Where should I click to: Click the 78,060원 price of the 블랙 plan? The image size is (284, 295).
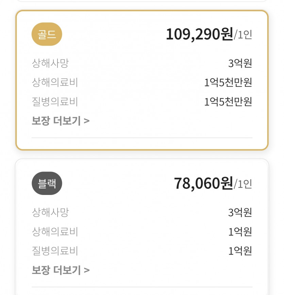tap(203, 183)
